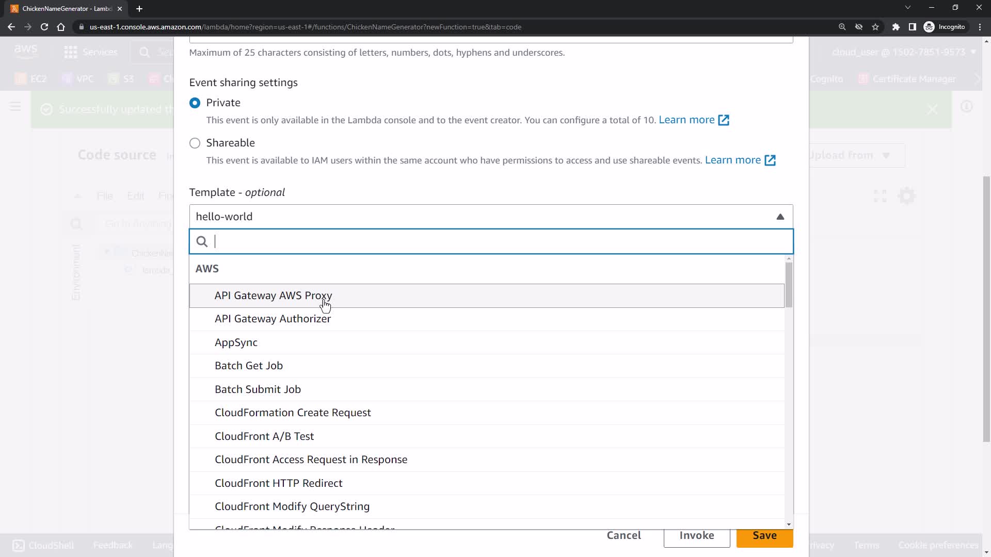Choose CloudFront HTTP Redirect template
The height and width of the screenshot is (557, 991).
click(278, 483)
